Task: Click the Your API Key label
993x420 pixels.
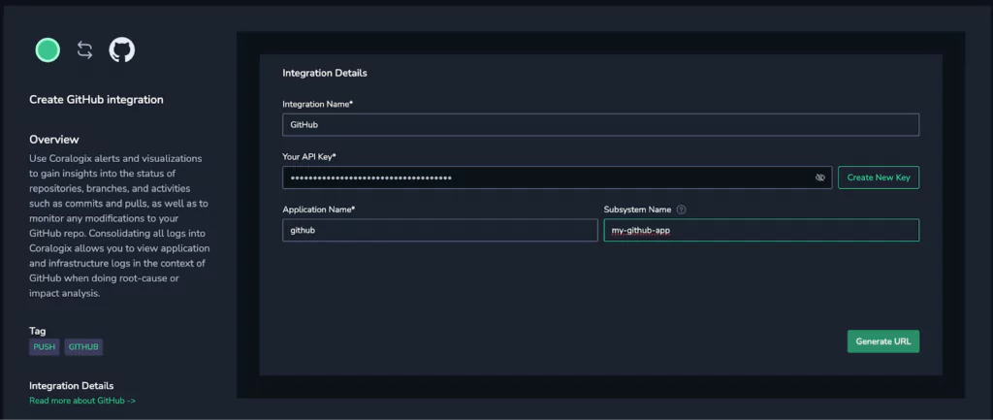Action: coord(309,156)
